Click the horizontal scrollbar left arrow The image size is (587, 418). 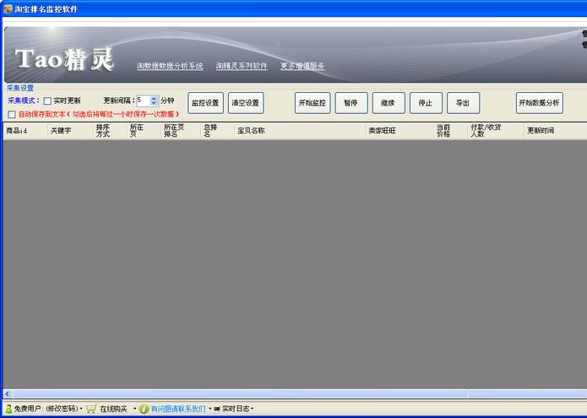8,394
